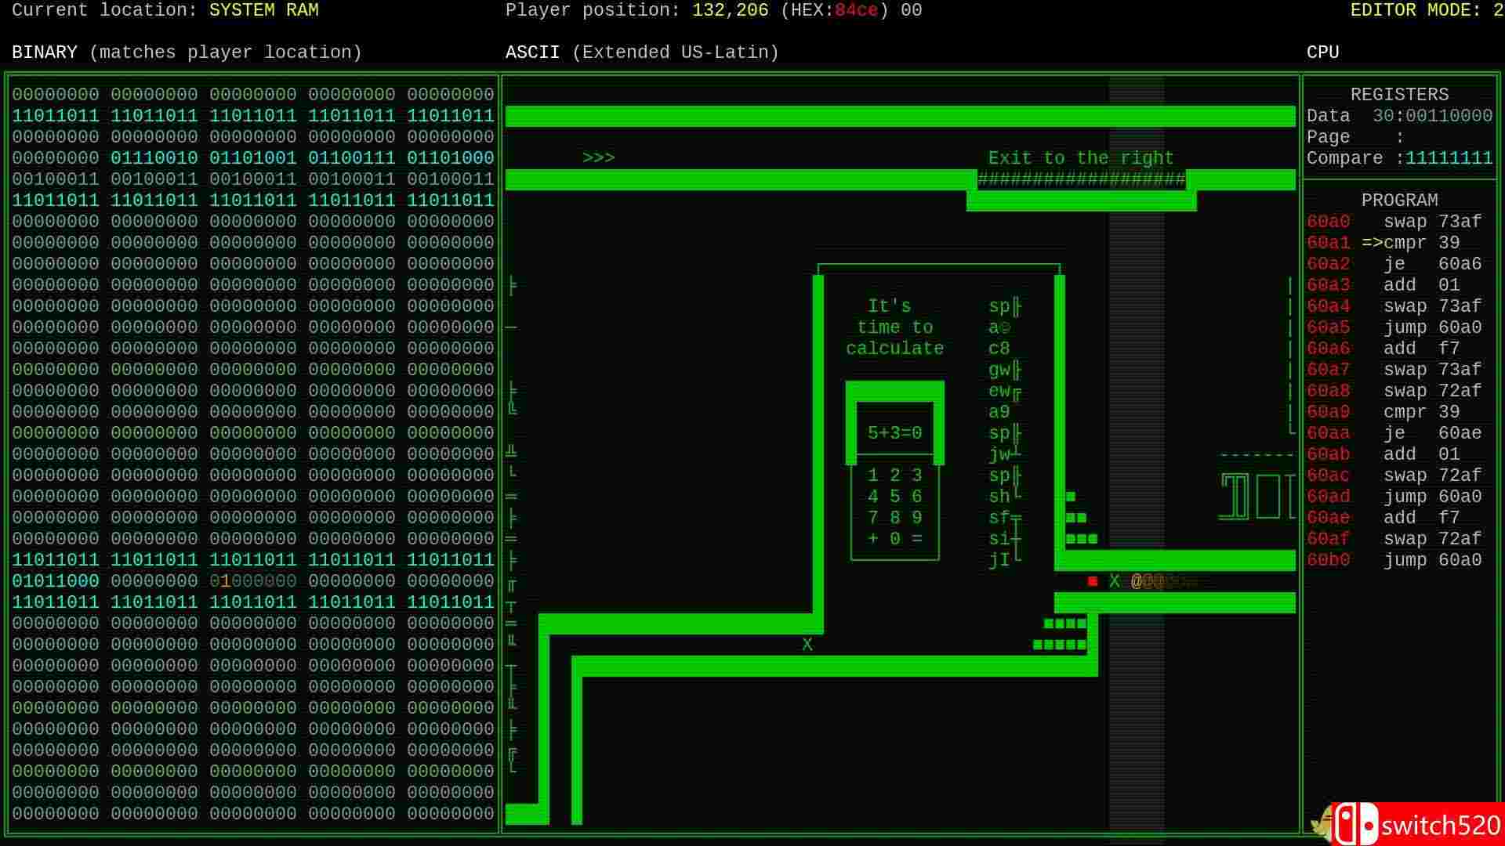Click the 'Exit to the right' sign
The height and width of the screenshot is (846, 1505).
pyautogui.click(x=1081, y=158)
